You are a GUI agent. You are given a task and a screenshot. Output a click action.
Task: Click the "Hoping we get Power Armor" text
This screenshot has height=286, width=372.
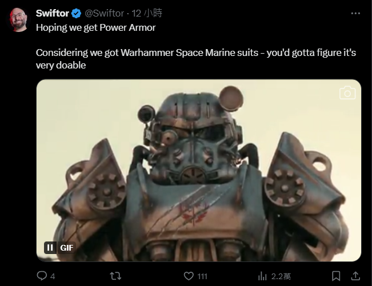(95, 27)
